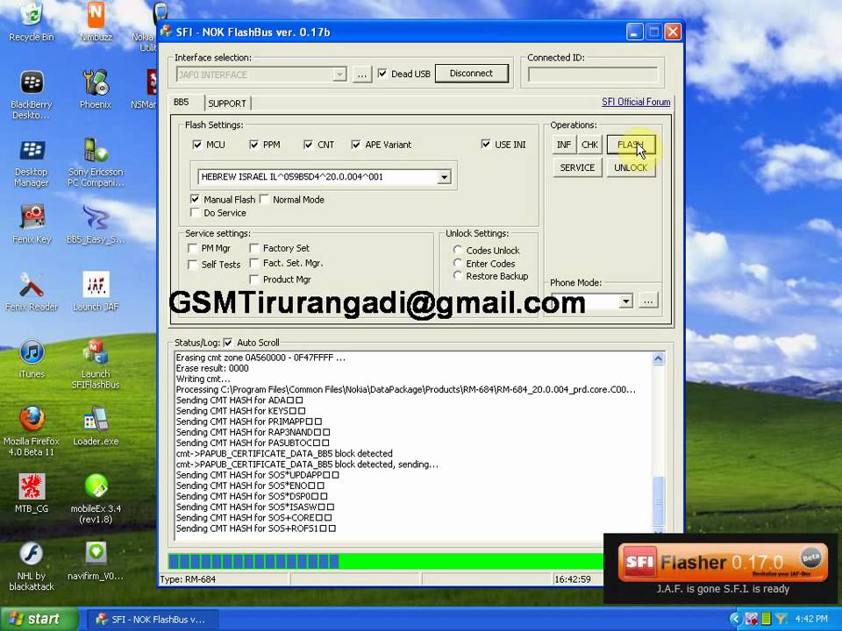Click the Connected ID field
The width and height of the screenshot is (842, 631).
(593, 74)
